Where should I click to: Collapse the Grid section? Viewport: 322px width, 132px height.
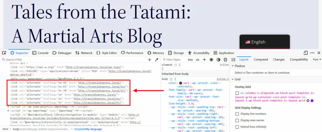coord(233,79)
